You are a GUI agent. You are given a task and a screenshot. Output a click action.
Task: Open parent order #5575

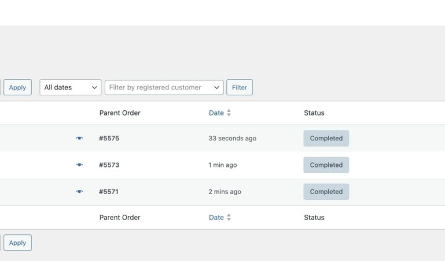click(109, 139)
